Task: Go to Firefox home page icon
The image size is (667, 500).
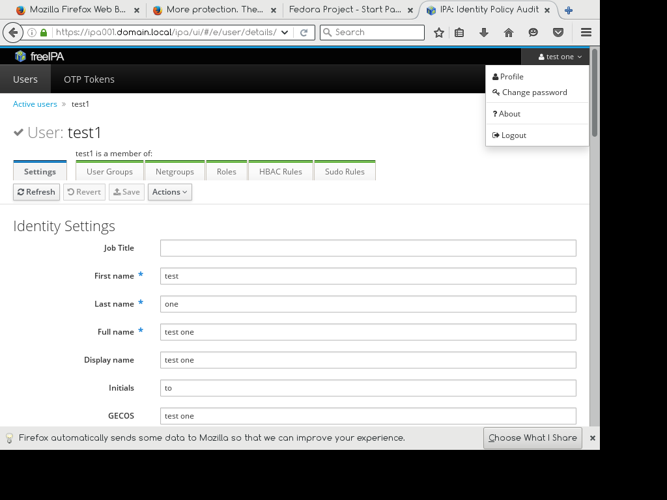Action: [509, 33]
